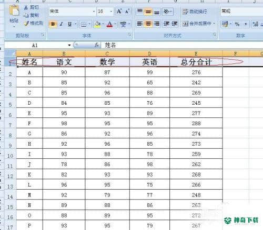Select the Format Painter brush
This screenshot has height=230, width=263.
coord(26,23)
